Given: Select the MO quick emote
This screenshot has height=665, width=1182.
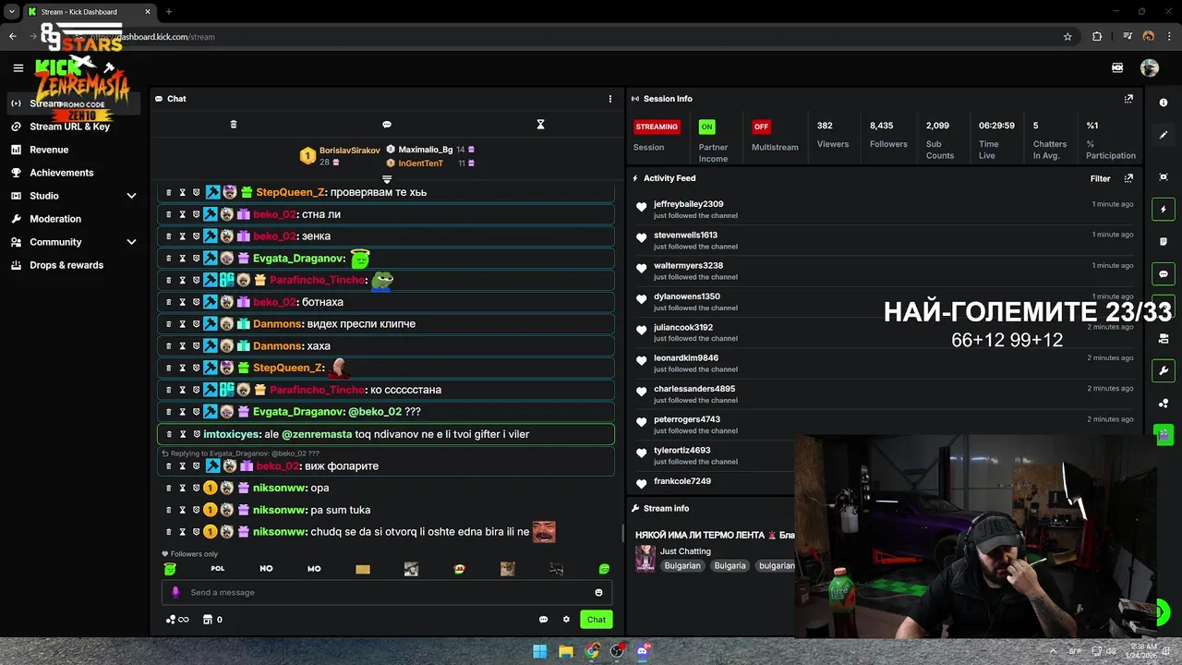Looking at the screenshot, I should [314, 569].
